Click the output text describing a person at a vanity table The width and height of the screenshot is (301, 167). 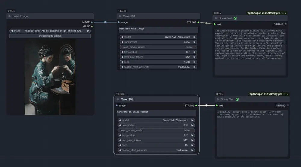tap(250, 44)
